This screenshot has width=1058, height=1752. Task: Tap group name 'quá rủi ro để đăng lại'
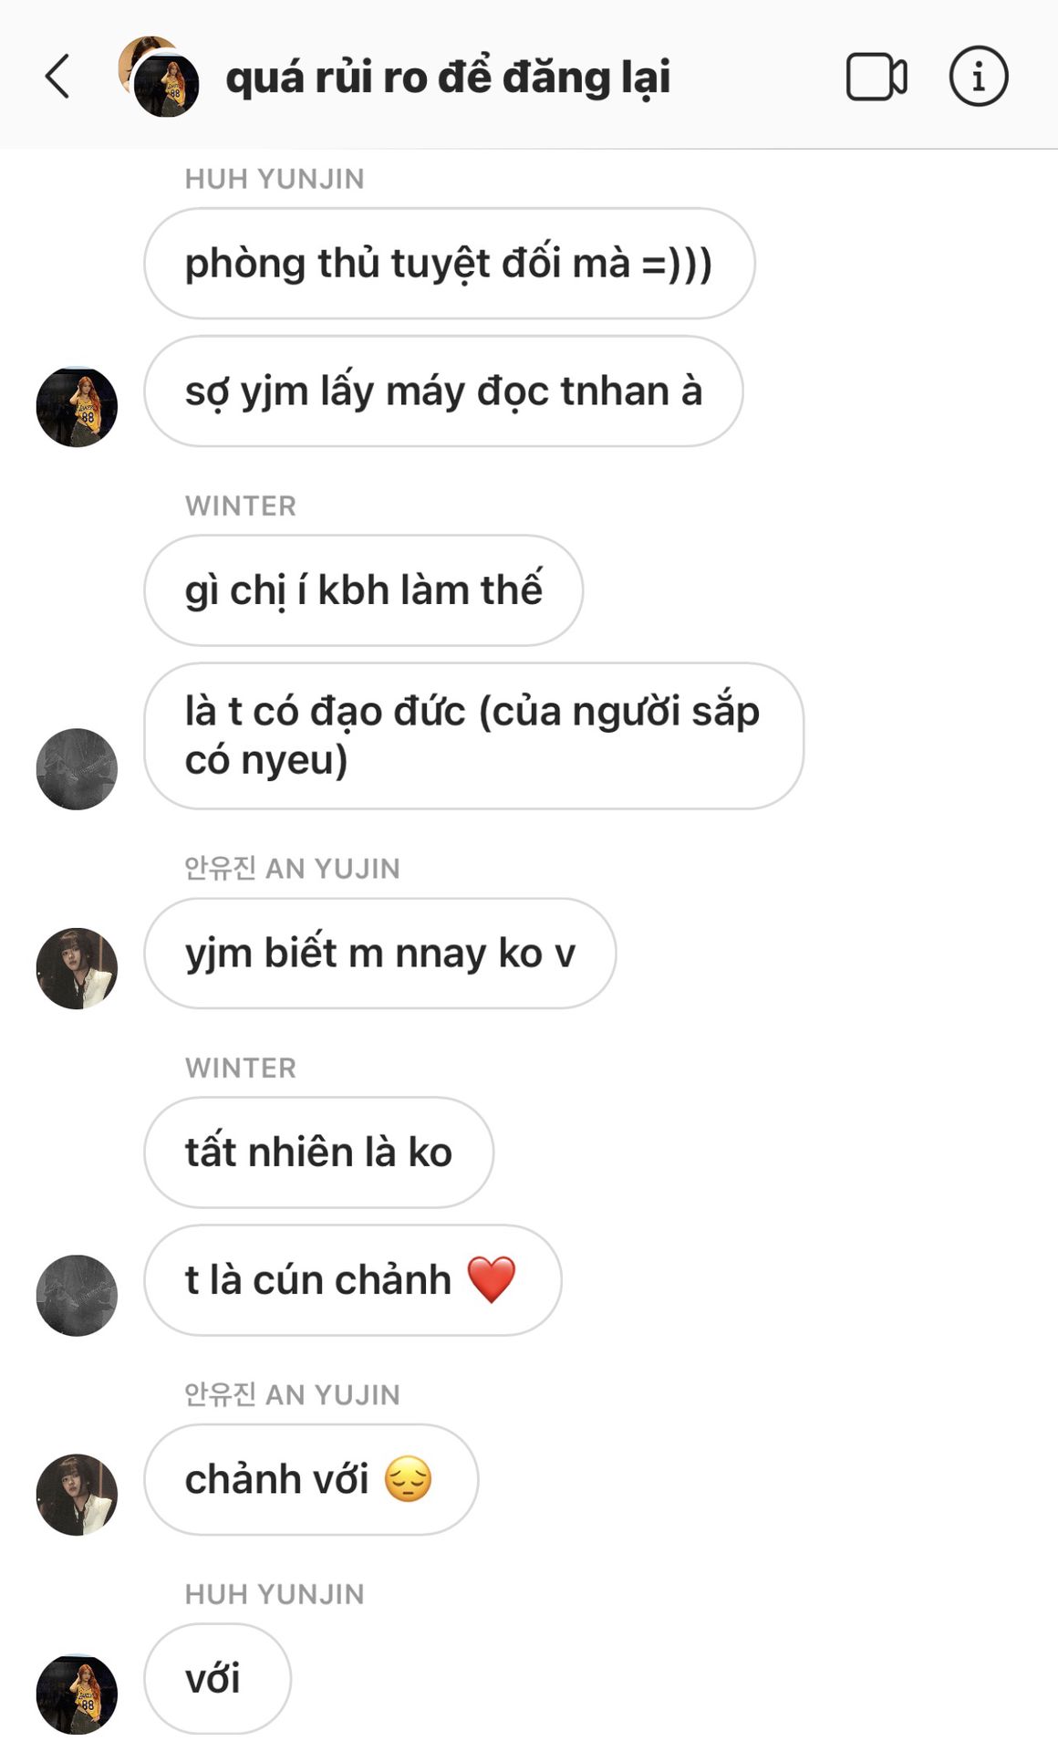pyautogui.click(x=448, y=77)
